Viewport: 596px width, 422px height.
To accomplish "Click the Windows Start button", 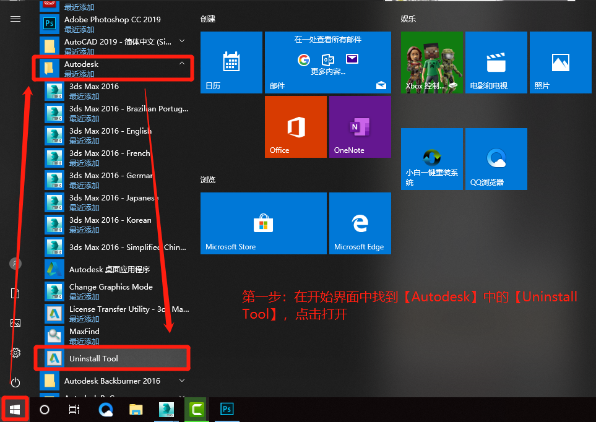I will pyautogui.click(x=15, y=410).
